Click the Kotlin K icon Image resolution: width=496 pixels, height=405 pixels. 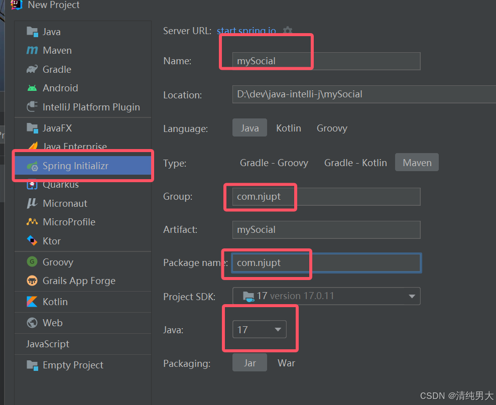coord(32,302)
